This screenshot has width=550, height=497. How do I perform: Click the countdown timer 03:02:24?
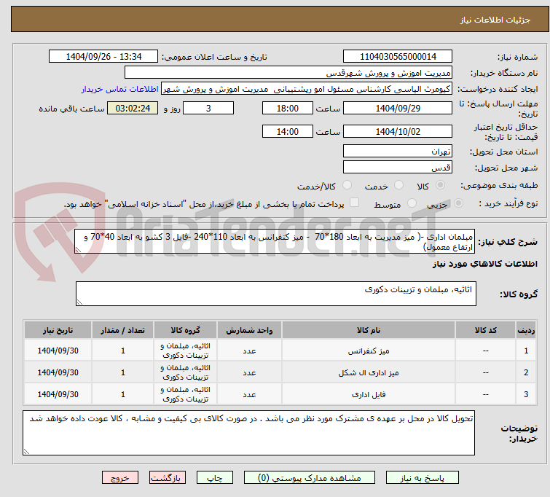coord(133,108)
